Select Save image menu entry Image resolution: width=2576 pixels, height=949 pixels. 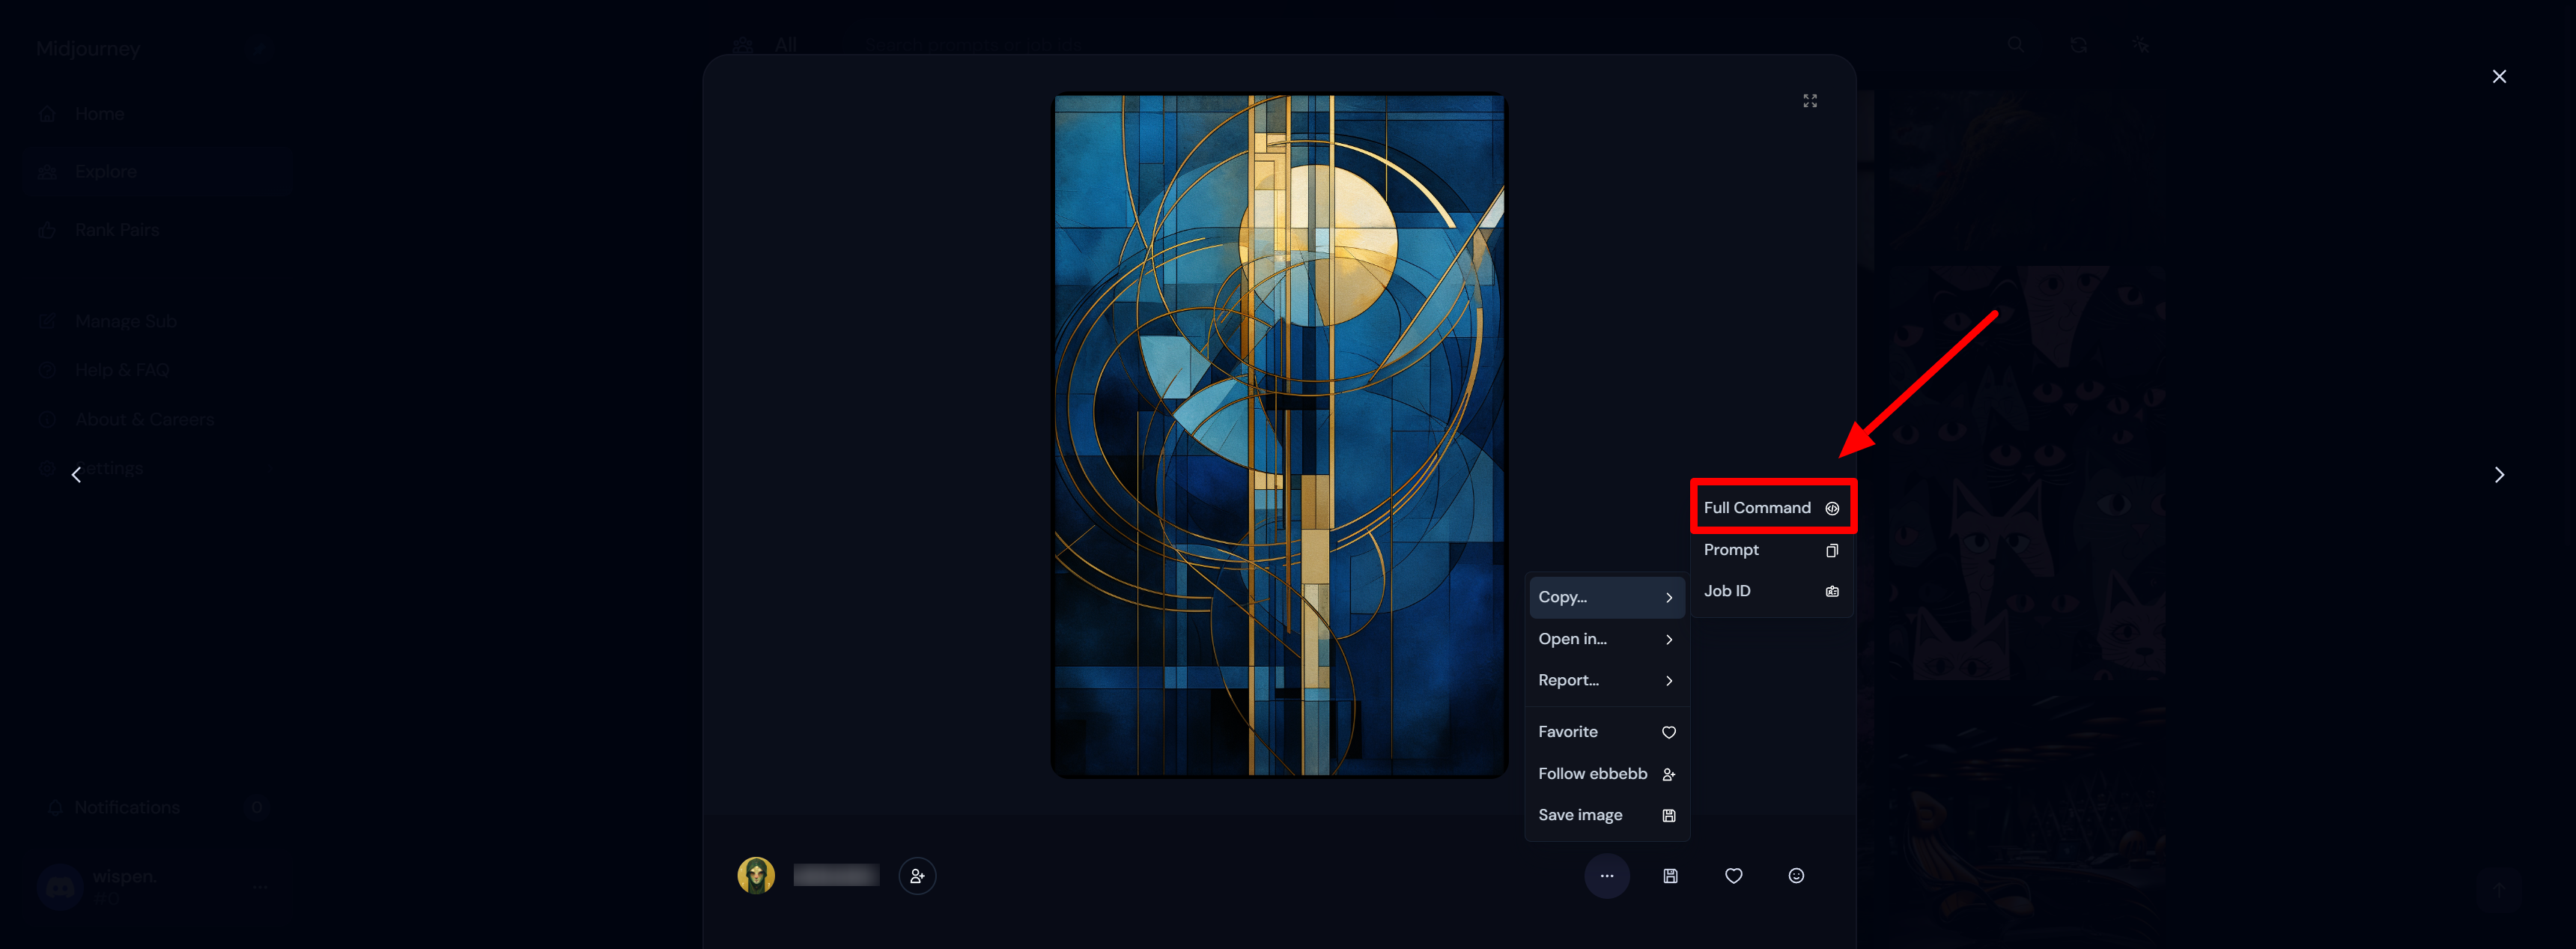(1606, 815)
